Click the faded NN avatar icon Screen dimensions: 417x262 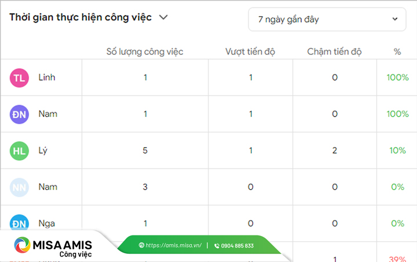coord(19,187)
